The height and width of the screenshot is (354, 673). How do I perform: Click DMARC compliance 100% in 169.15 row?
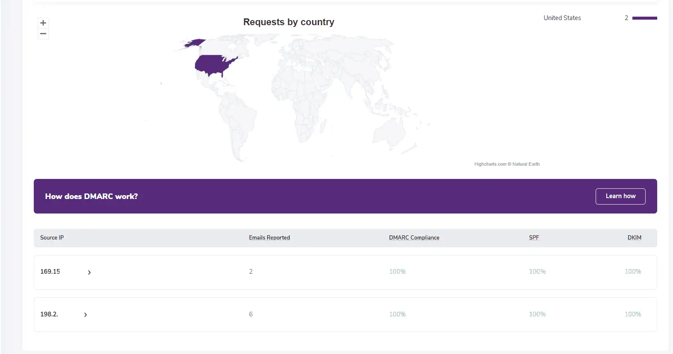pos(397,272)
